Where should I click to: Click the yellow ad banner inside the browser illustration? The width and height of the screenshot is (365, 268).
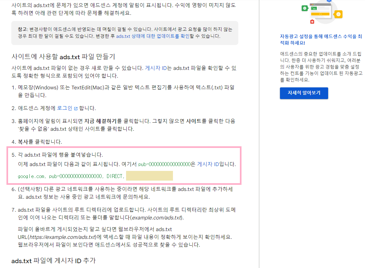pos(320,14)
